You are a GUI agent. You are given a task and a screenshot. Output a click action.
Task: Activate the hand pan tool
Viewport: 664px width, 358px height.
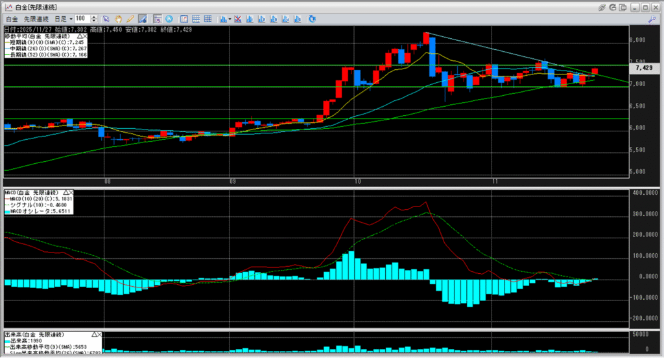point(118,19)
